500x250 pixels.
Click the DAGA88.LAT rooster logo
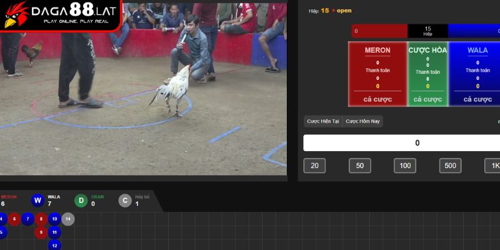point(16,15)
